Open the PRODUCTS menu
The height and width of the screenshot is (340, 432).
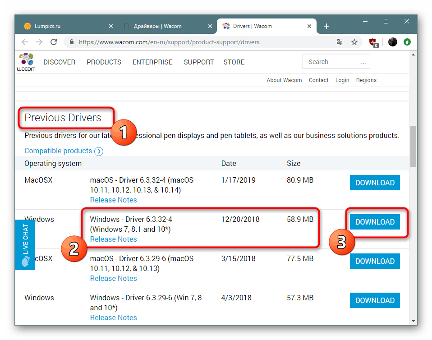[104, 62]
